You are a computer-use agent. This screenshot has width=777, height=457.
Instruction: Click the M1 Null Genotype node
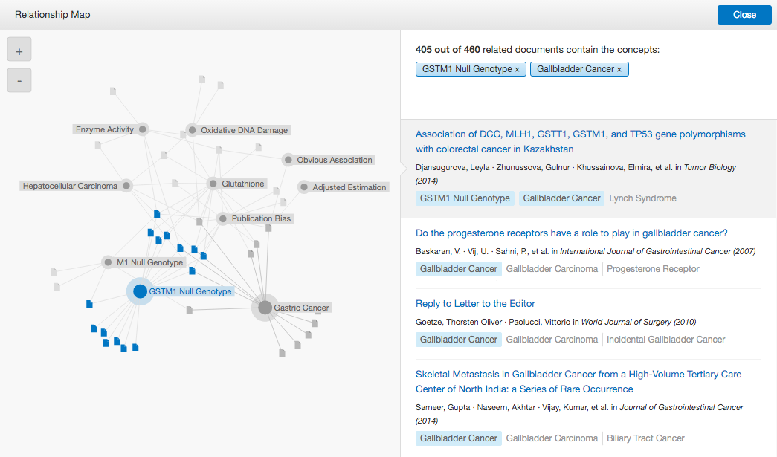(x=108, y=262)
